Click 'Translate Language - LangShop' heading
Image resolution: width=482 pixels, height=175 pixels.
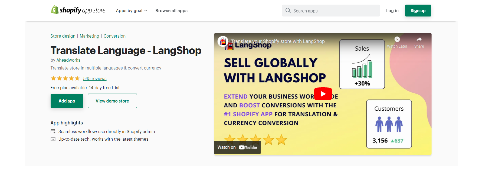[x=126, y=50]
